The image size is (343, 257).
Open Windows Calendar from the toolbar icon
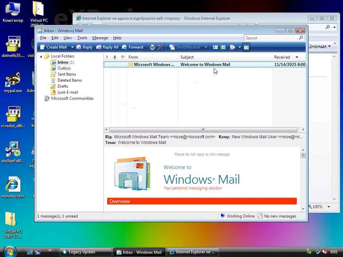[x=223, y=47]
